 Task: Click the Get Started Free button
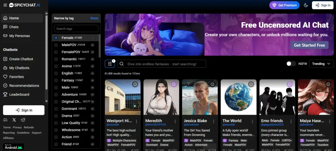309,45
